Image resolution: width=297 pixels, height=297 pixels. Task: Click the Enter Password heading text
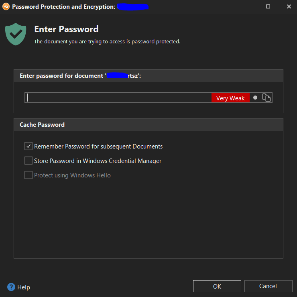point(66,29)
